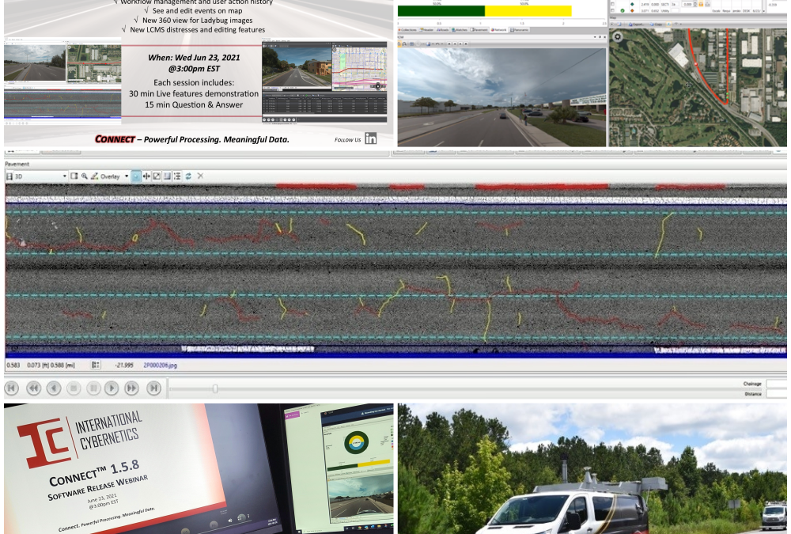Expand the Overlay options dropdown
Image resolution: width=791 pixels, height=534 pixels.
tap(127, 176)
